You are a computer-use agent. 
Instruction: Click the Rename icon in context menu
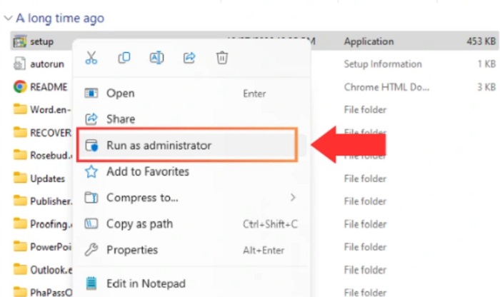[x=156, y=58]
